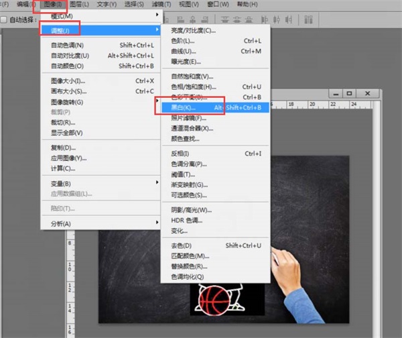Open the highlighted 调整(J) submenu

pyautogui.click(x=101, y=30)
